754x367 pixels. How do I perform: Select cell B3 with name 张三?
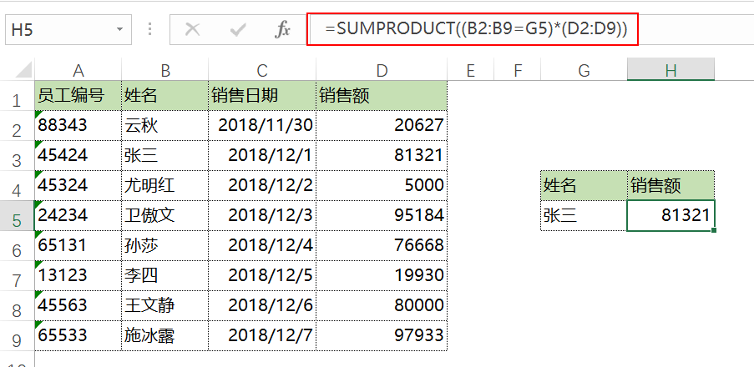[164, 156]
